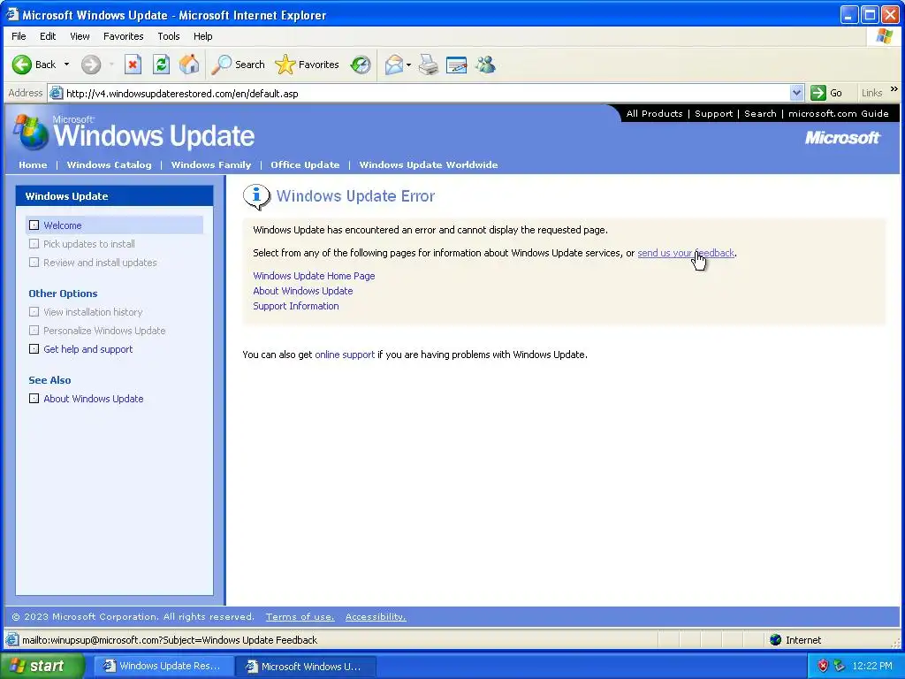The width and height of the screenshot is (905, 679).
Task: Open the View menu
Action: [80, 35]
